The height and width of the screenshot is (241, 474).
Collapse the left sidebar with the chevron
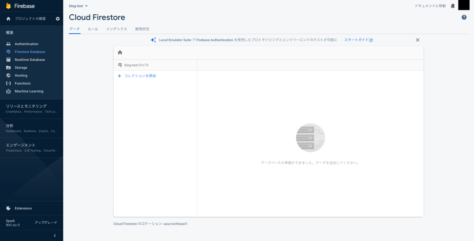55,235
